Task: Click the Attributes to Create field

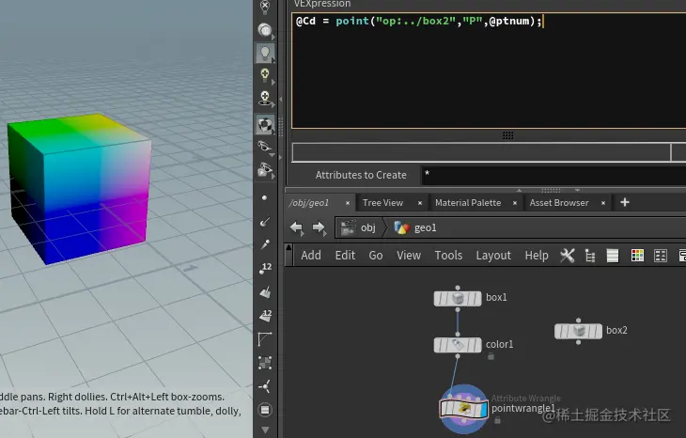Action: pyautogui.click(x=553, y=175)
